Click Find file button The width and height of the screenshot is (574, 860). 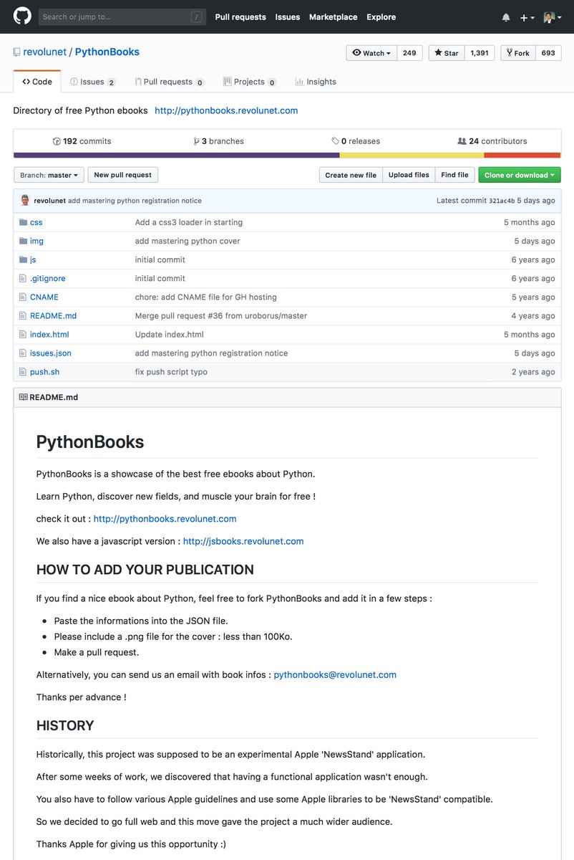pyautogui.click(x=454, y=175)
